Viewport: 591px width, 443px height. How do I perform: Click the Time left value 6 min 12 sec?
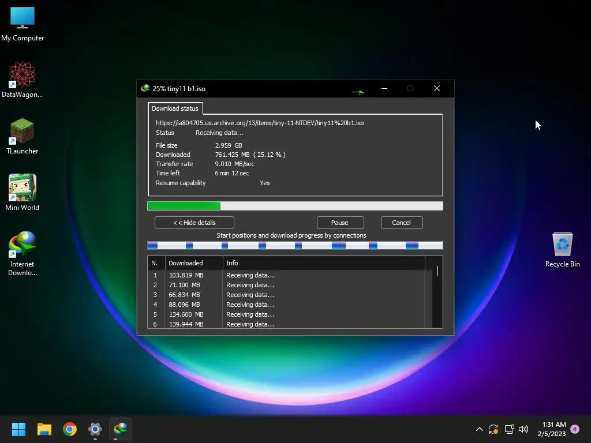pos(232,173)
